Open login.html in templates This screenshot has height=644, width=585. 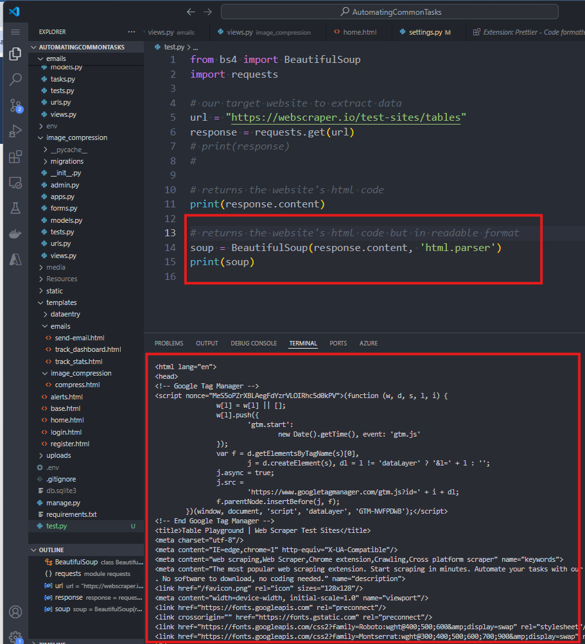point(86,433)
